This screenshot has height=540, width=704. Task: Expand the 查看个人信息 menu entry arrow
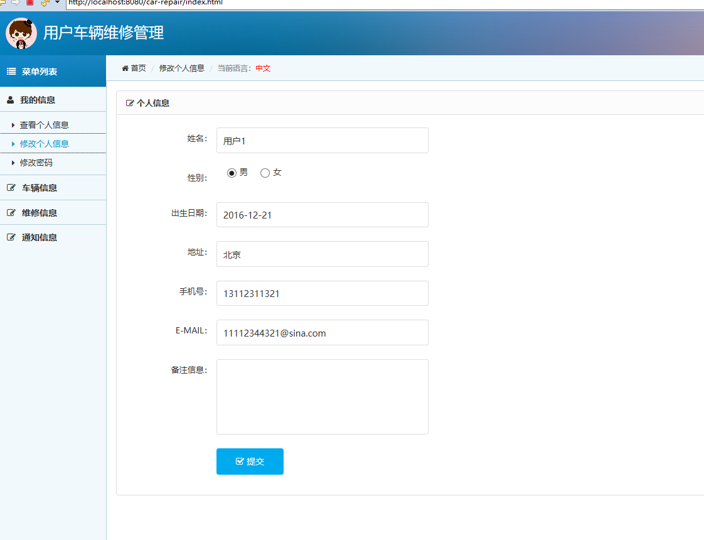pyautogui.click(x=14, y=125)
